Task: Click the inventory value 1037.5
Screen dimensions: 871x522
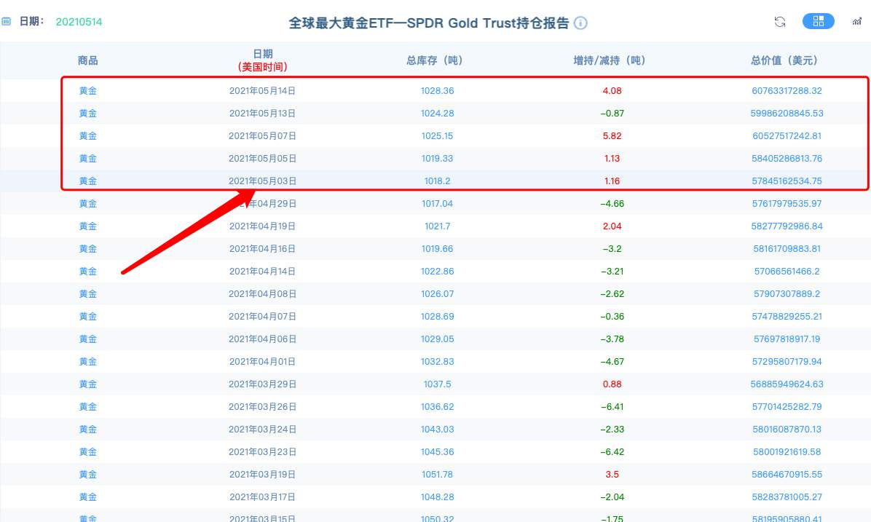Action: 437,384
